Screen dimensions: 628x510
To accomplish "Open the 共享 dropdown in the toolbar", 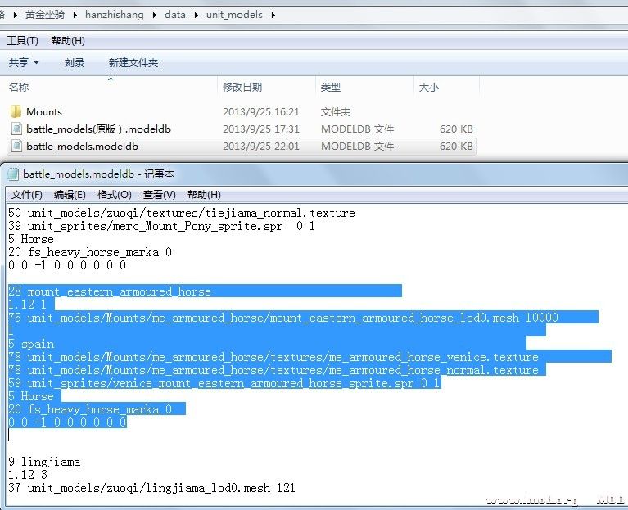I will [24, 62].
